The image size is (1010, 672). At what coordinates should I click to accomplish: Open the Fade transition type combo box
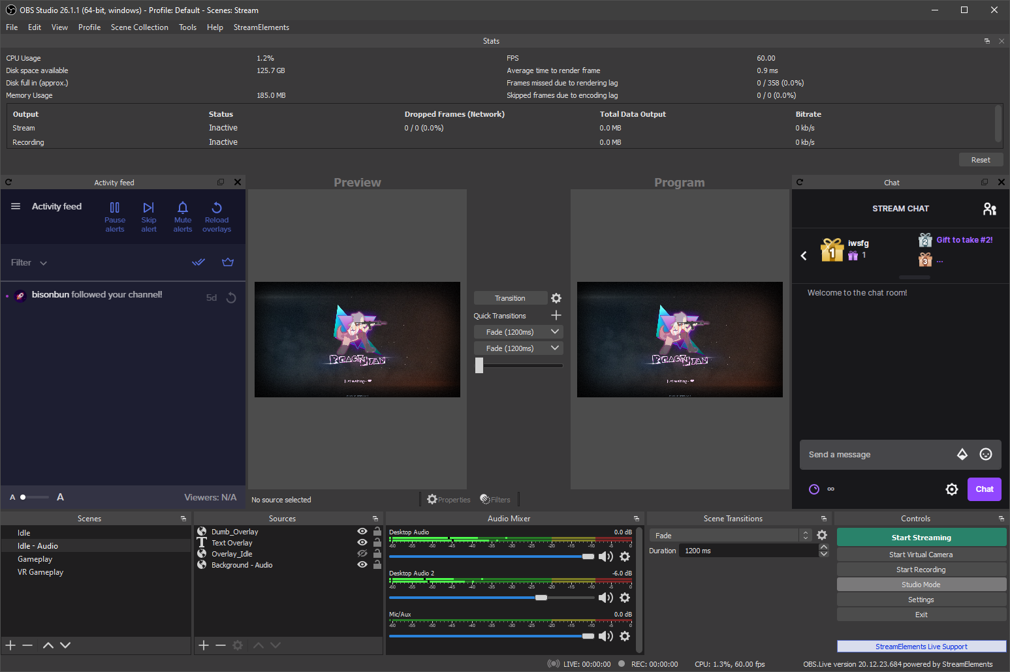[x=731, y=535]
